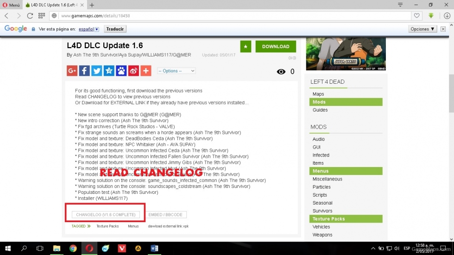Open translation Opciones dropdown
454x255 pixels.
pyautogui.click(x=422, y=29)
